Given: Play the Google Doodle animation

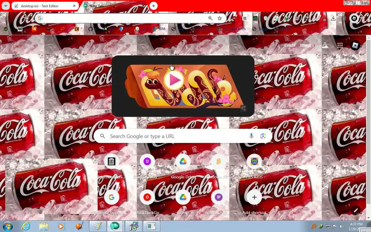Looking at the screenshot, I should [174, 80].
